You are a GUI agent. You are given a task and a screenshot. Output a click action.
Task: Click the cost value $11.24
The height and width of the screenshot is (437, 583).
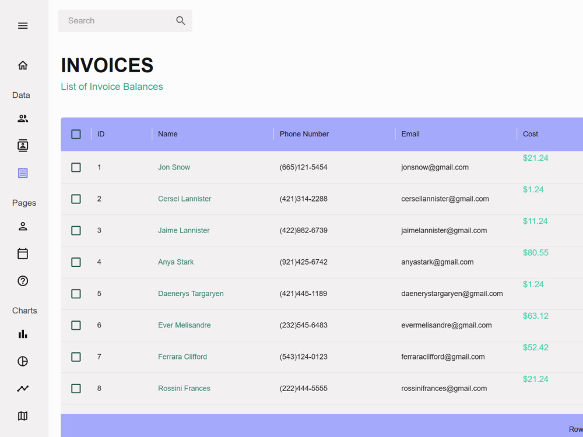point(535,221)
